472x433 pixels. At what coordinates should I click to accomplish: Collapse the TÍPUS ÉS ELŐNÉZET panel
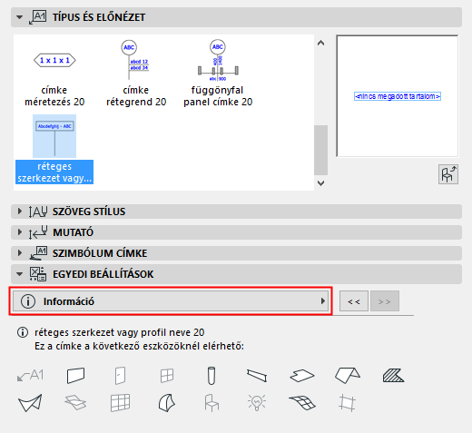[x=20, y=17]
